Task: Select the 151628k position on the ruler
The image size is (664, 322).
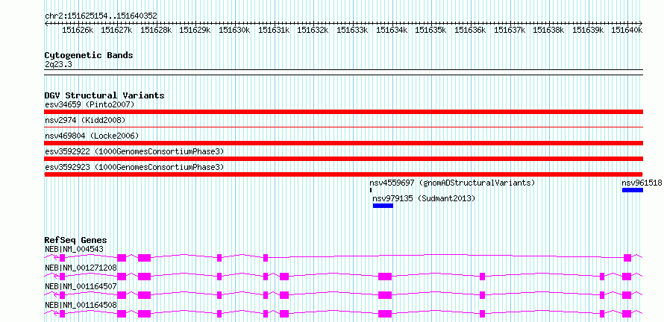Action: pyautogui.click(x=156, y=30)
